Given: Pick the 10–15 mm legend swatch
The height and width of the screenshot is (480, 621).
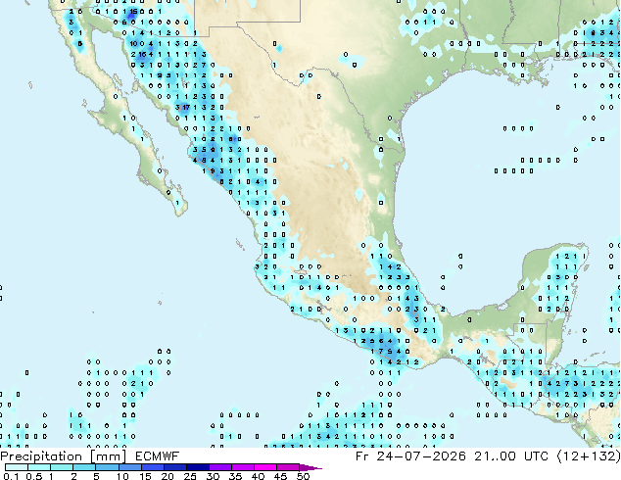Looking at the screenshot, I should 129,467.
